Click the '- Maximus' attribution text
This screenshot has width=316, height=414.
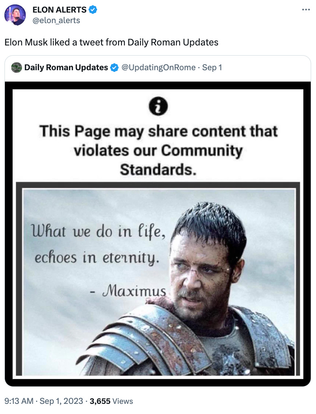[128, 291]
